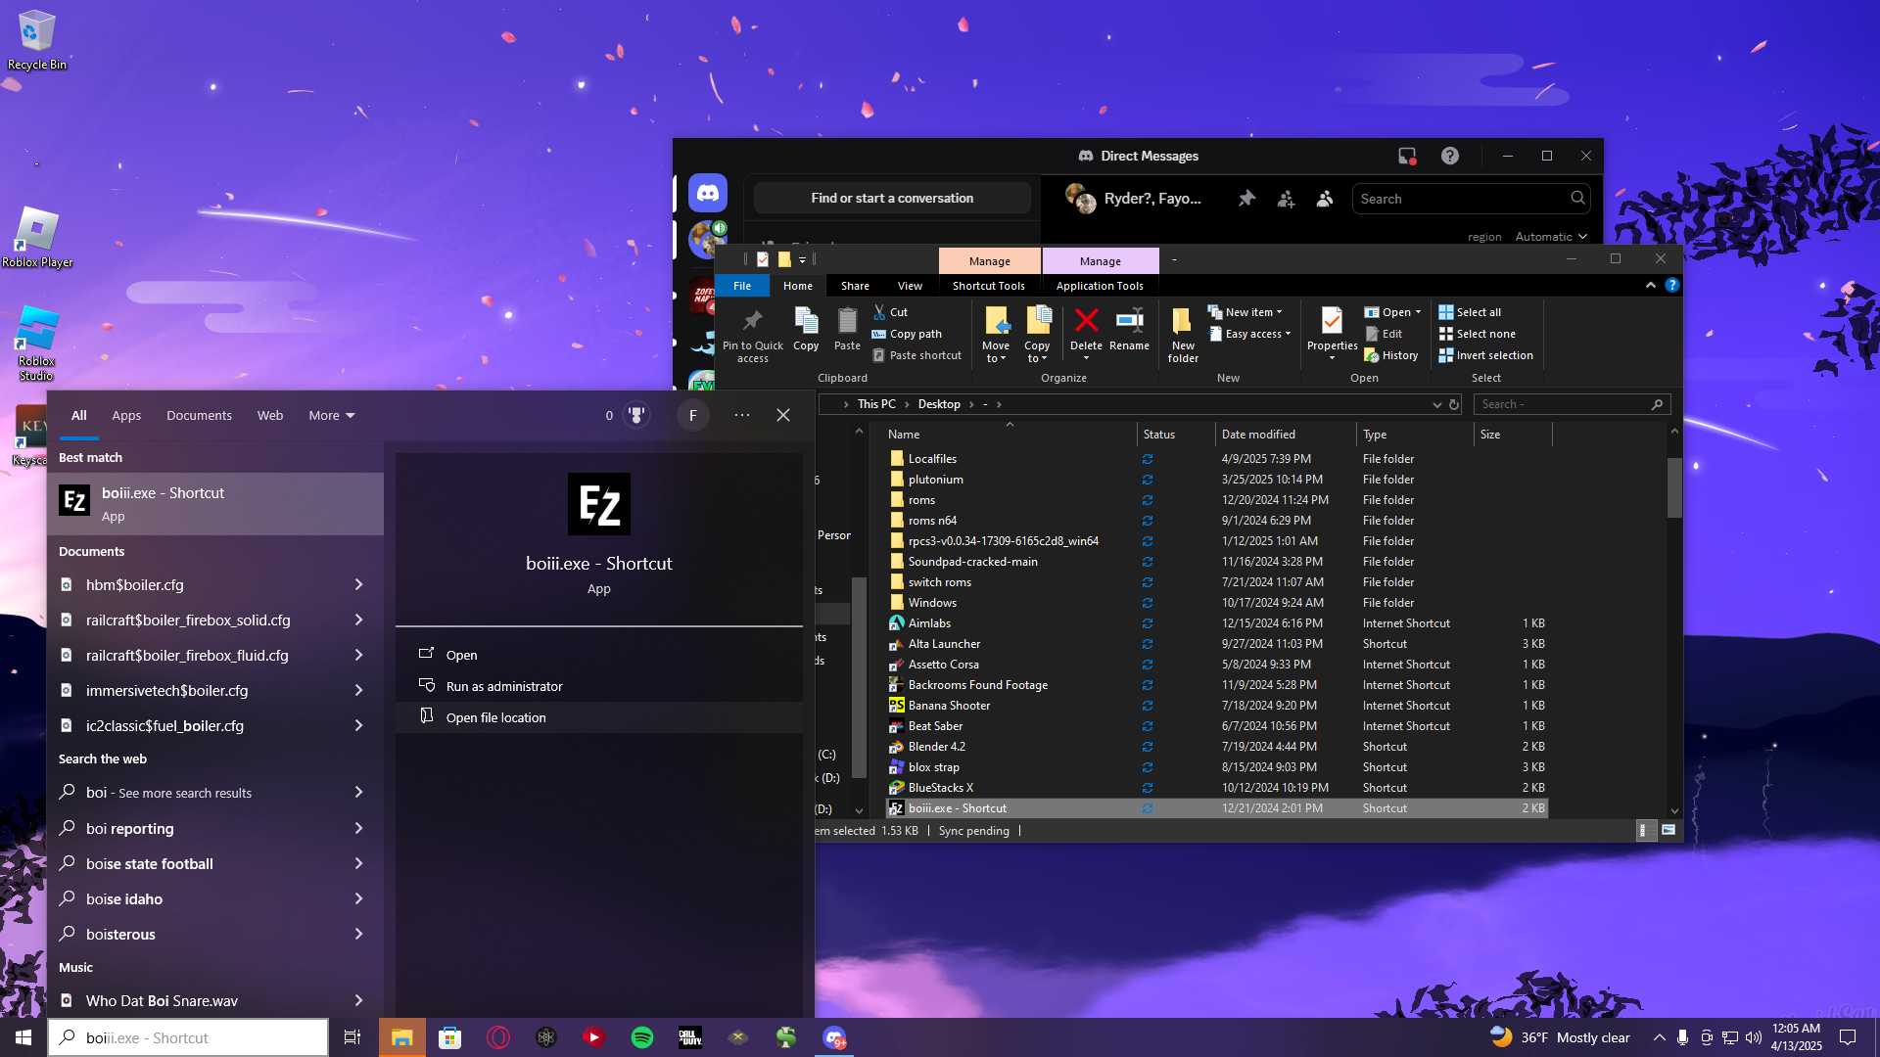Create a New folder from ribbon
This screenshot has width=1880, height=1057.
[1183, 334]
